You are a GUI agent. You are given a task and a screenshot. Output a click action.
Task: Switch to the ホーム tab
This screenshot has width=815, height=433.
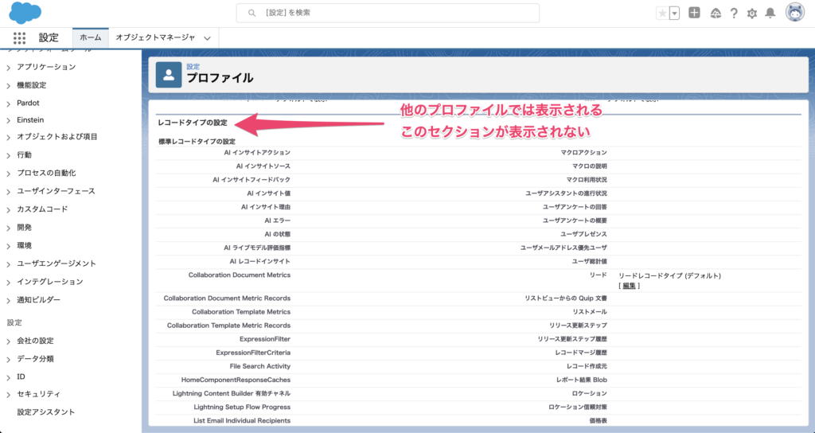(91, 37)
